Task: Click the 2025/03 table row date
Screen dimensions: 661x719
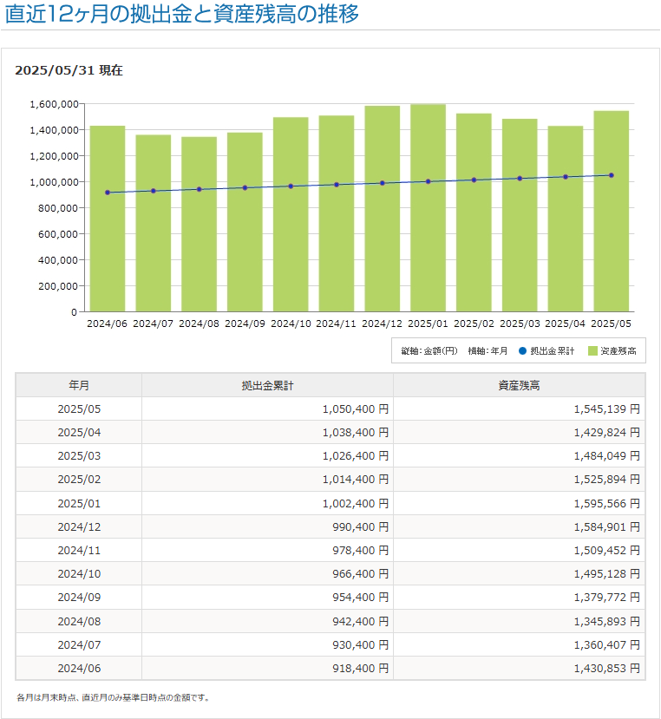Action: tap(79, 456)
